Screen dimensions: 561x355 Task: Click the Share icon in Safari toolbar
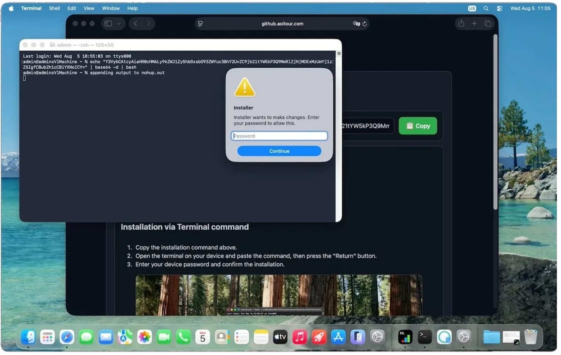461,23
